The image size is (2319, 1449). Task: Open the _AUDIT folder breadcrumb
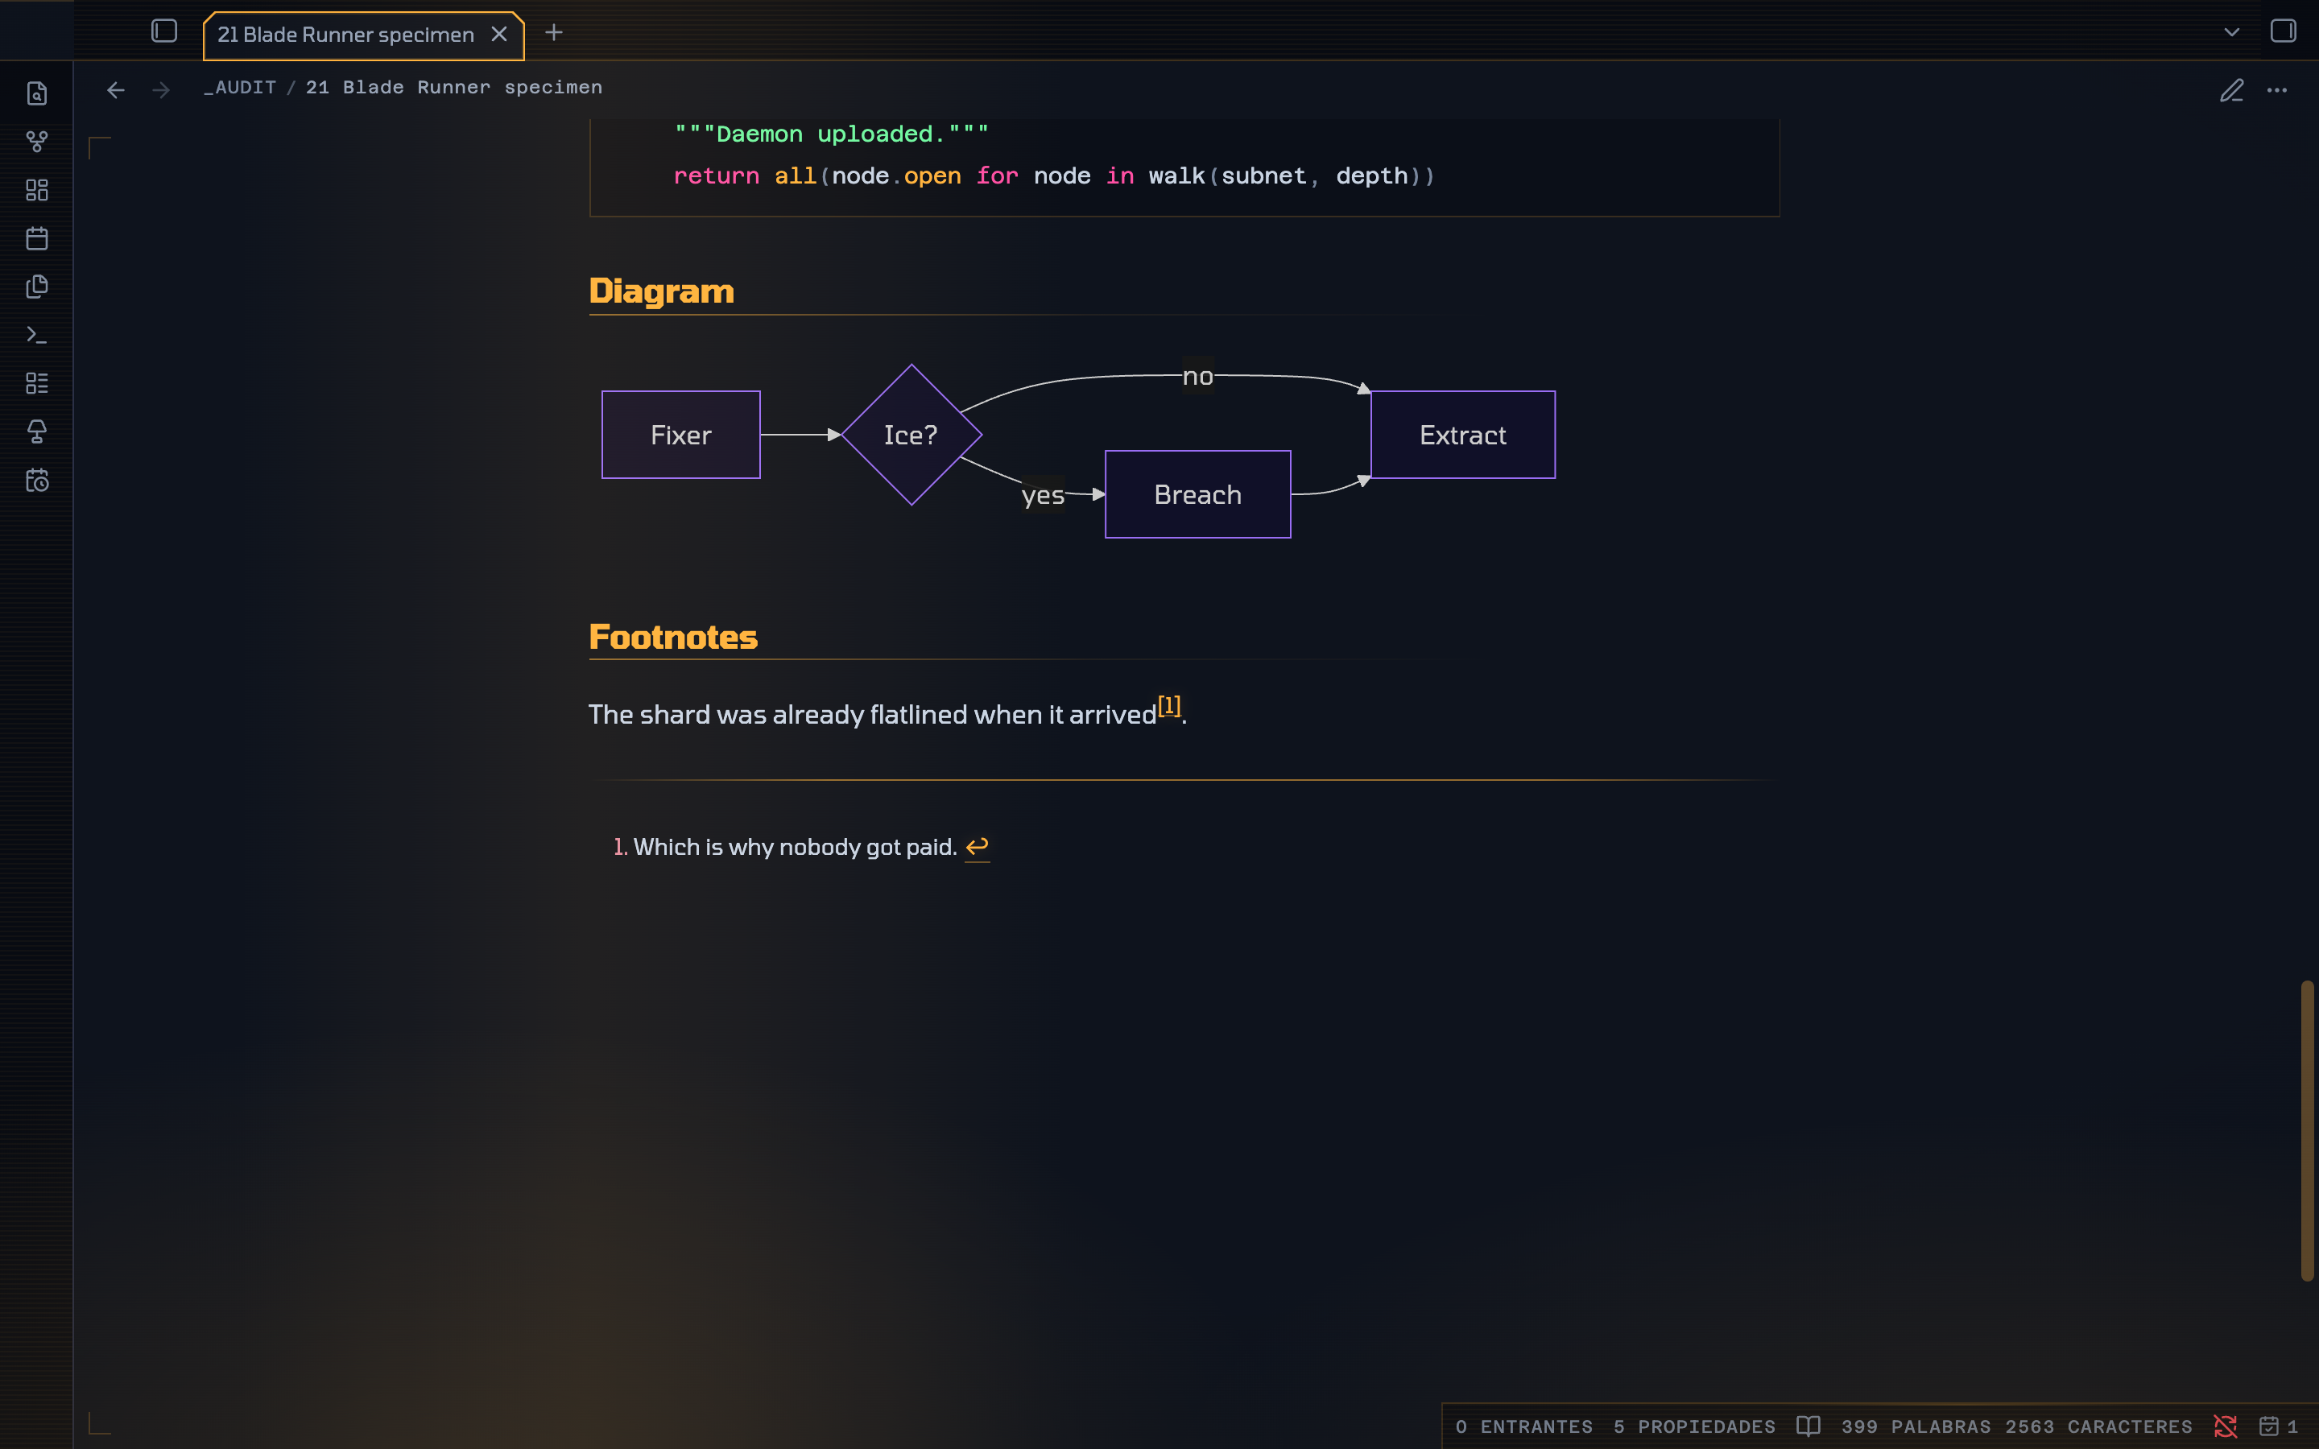click(x=240, y=87)
